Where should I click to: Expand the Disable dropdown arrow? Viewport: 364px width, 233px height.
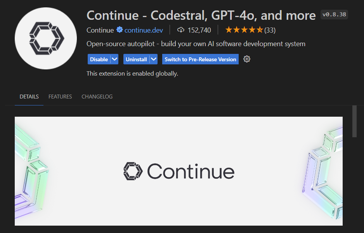tap(114, 59)
